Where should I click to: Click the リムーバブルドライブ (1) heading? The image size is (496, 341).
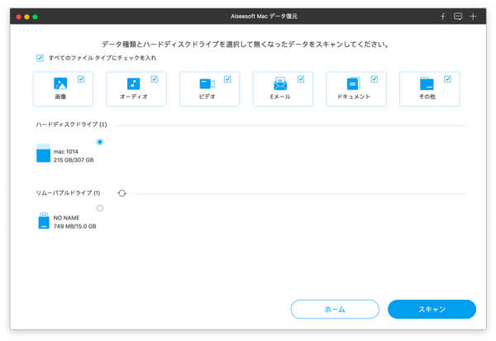pos(68,192)
